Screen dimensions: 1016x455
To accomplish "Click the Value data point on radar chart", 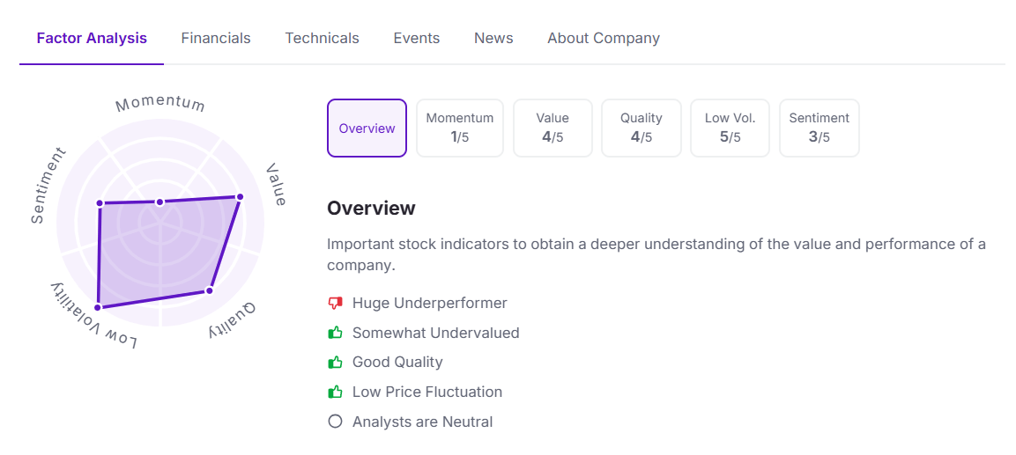I will tap(239, 197).
